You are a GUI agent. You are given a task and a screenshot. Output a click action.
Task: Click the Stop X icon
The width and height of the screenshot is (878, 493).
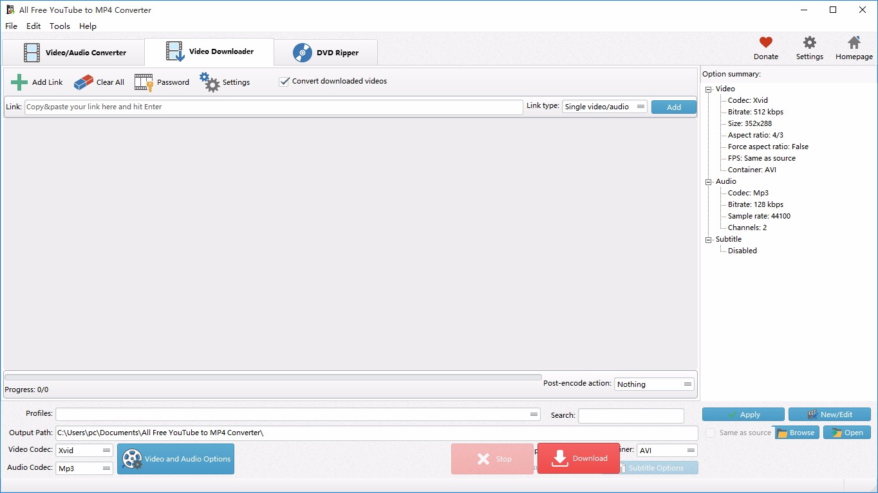[x=483, y=459]
